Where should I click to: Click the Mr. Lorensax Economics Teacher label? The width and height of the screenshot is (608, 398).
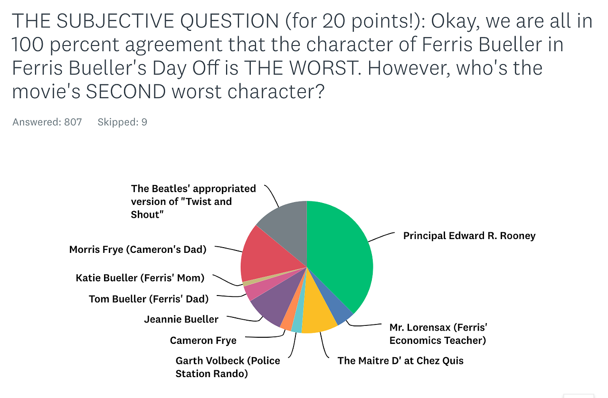438,334
